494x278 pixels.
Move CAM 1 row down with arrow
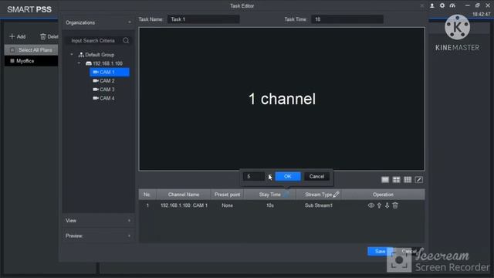pos(387,205)
